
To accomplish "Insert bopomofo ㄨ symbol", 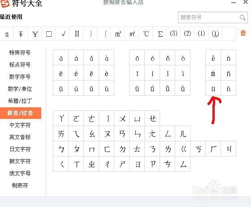I will (122, 118).
